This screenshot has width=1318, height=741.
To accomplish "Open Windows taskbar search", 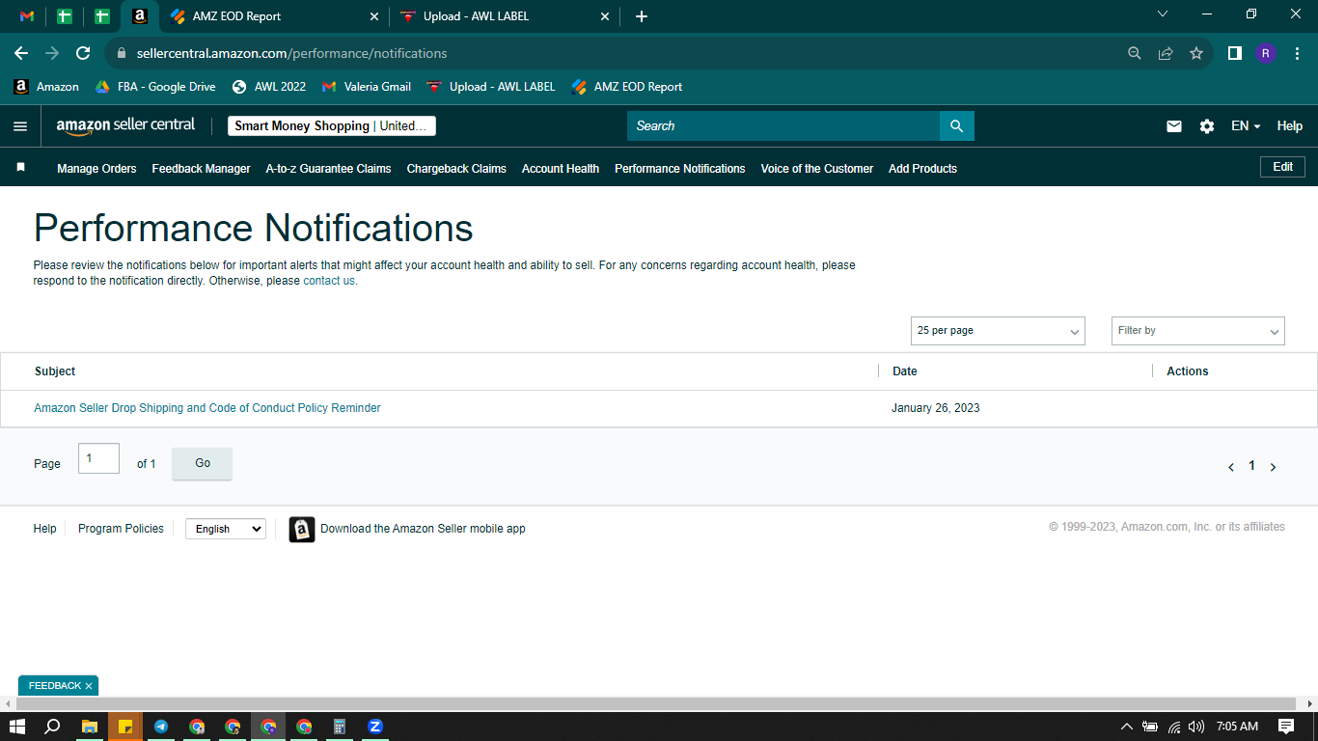I will pos(53,727).
